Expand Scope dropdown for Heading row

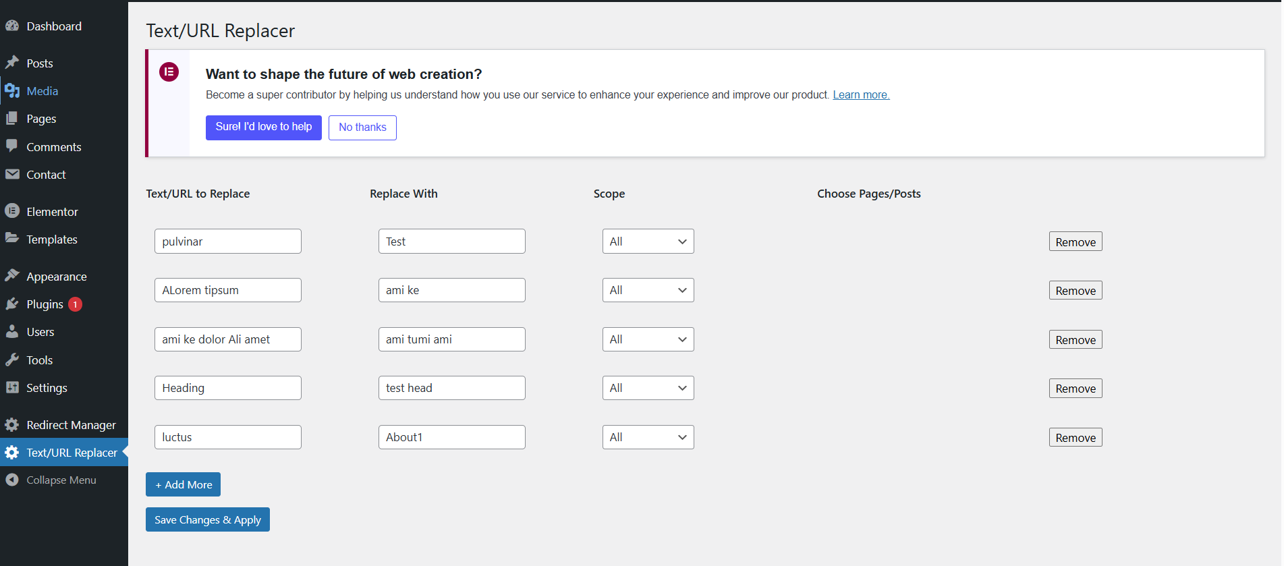(x=648, y=388)
